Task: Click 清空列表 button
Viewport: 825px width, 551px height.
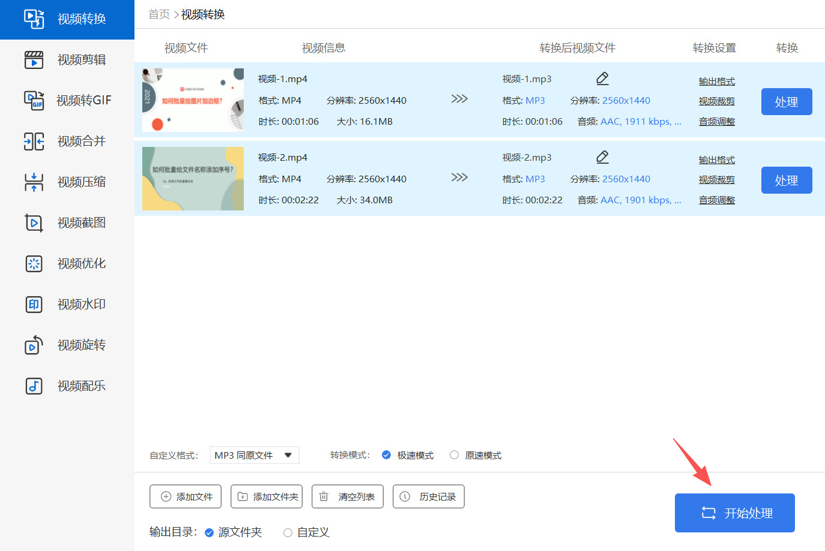Action: point(348,496)
